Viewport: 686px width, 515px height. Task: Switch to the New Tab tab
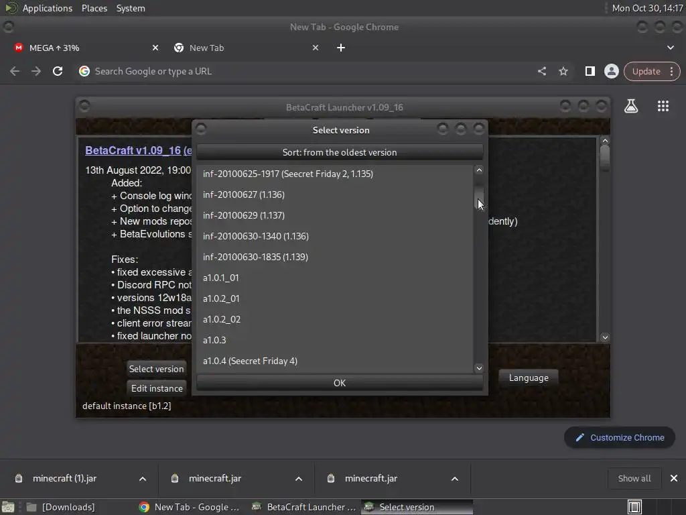pos(247,48)
